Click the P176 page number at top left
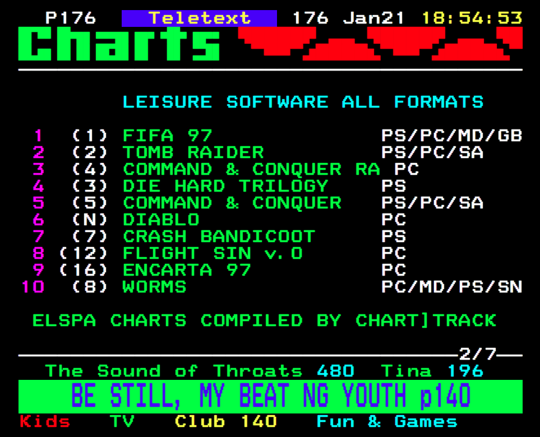This screenshot has height=437, width=540. tap(71, 18)
